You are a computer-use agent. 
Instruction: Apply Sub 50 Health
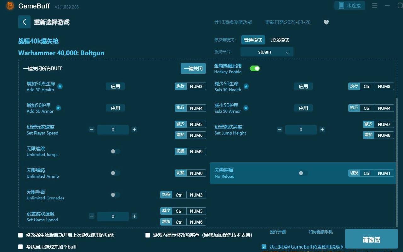pyautogui.click(x=303, y=86)
